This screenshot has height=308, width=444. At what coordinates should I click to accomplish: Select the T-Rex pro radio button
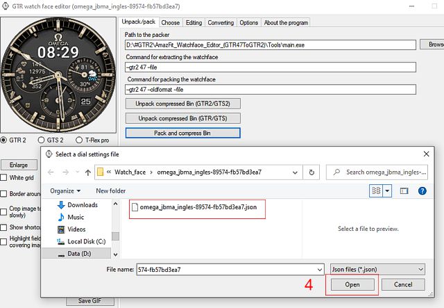(79, 140)
